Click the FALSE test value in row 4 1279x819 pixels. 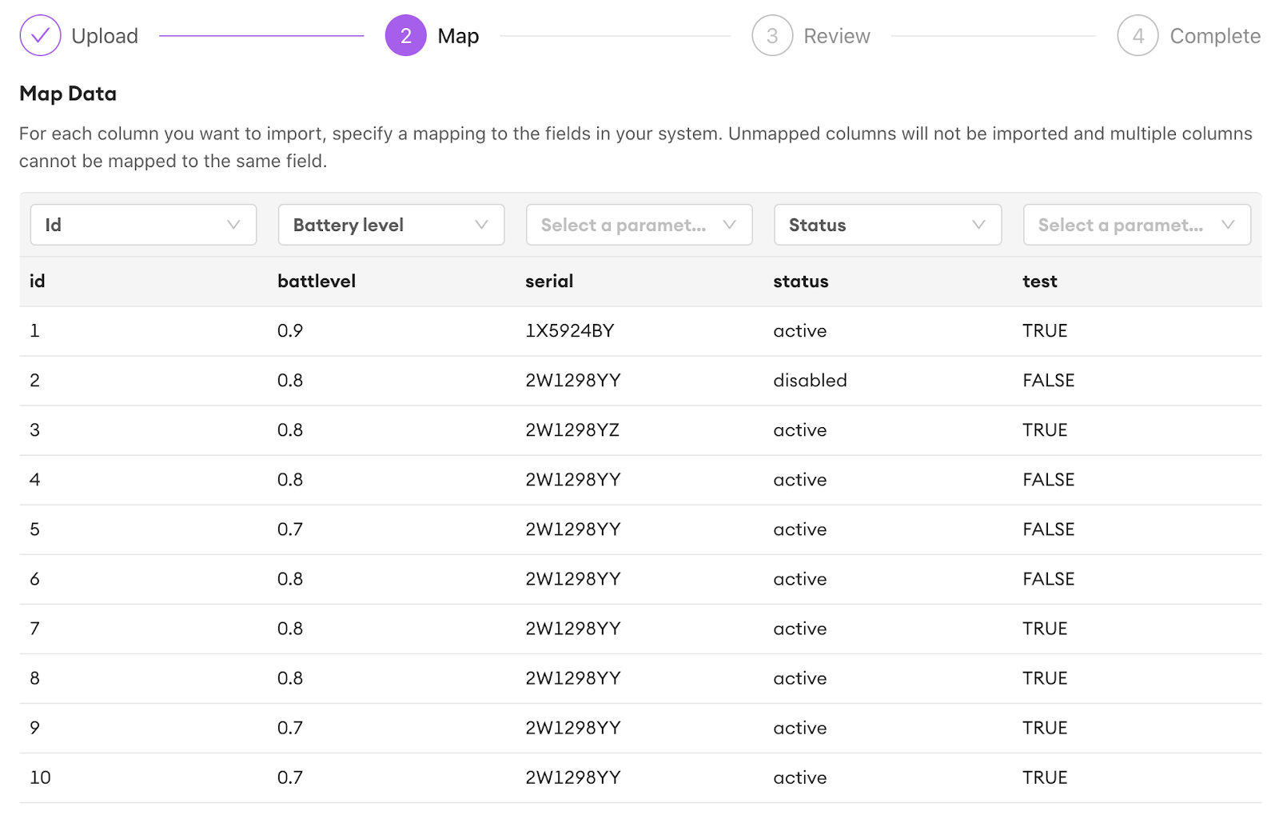pos(1049,480)
